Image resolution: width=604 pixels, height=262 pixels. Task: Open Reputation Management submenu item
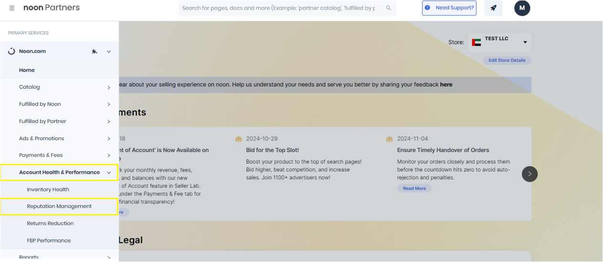pyautogui.click(x=59, y=206)
